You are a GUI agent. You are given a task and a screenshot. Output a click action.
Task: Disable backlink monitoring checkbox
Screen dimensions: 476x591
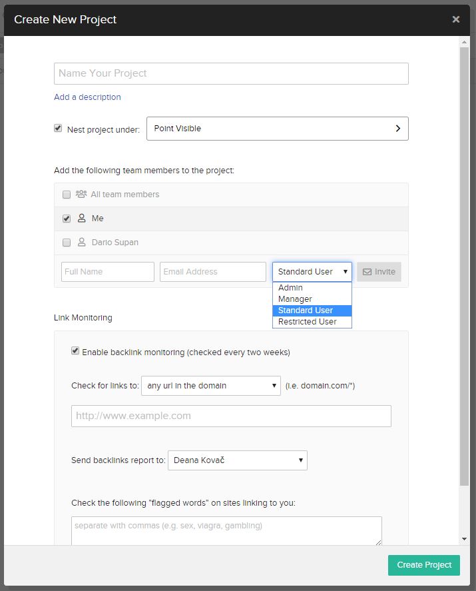75,351
